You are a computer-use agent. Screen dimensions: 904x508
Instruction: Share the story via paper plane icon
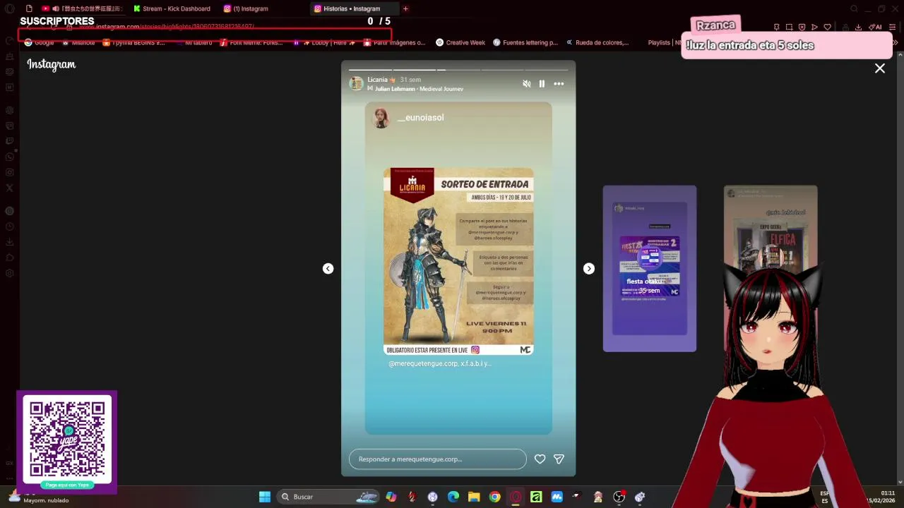[559, 459]
